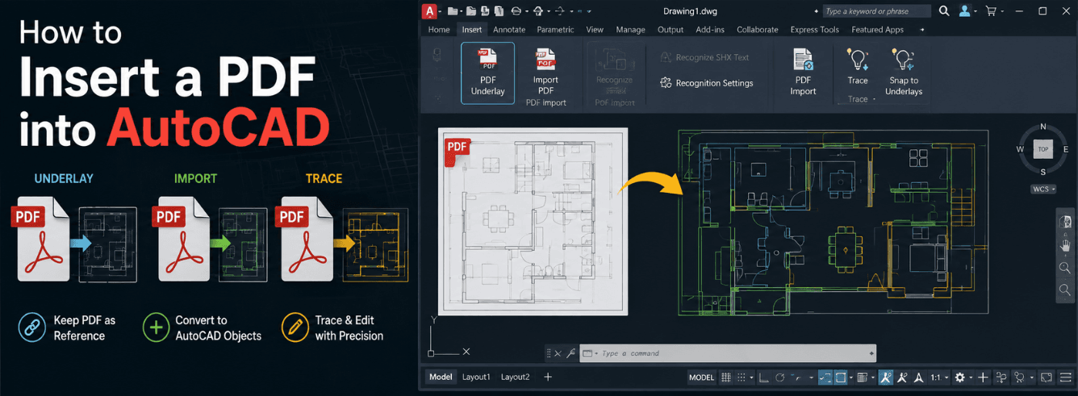Screen dimensions: 1078x396
Task: Click the TOP face of the ViewCube
Action: (x=1042, y=149)
